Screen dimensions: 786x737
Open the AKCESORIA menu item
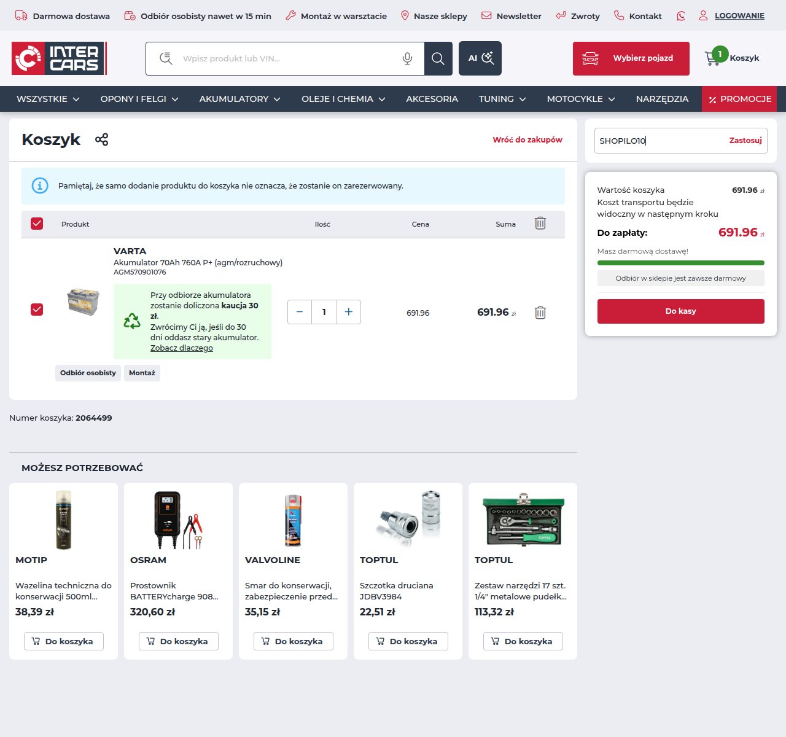point(432,99)
